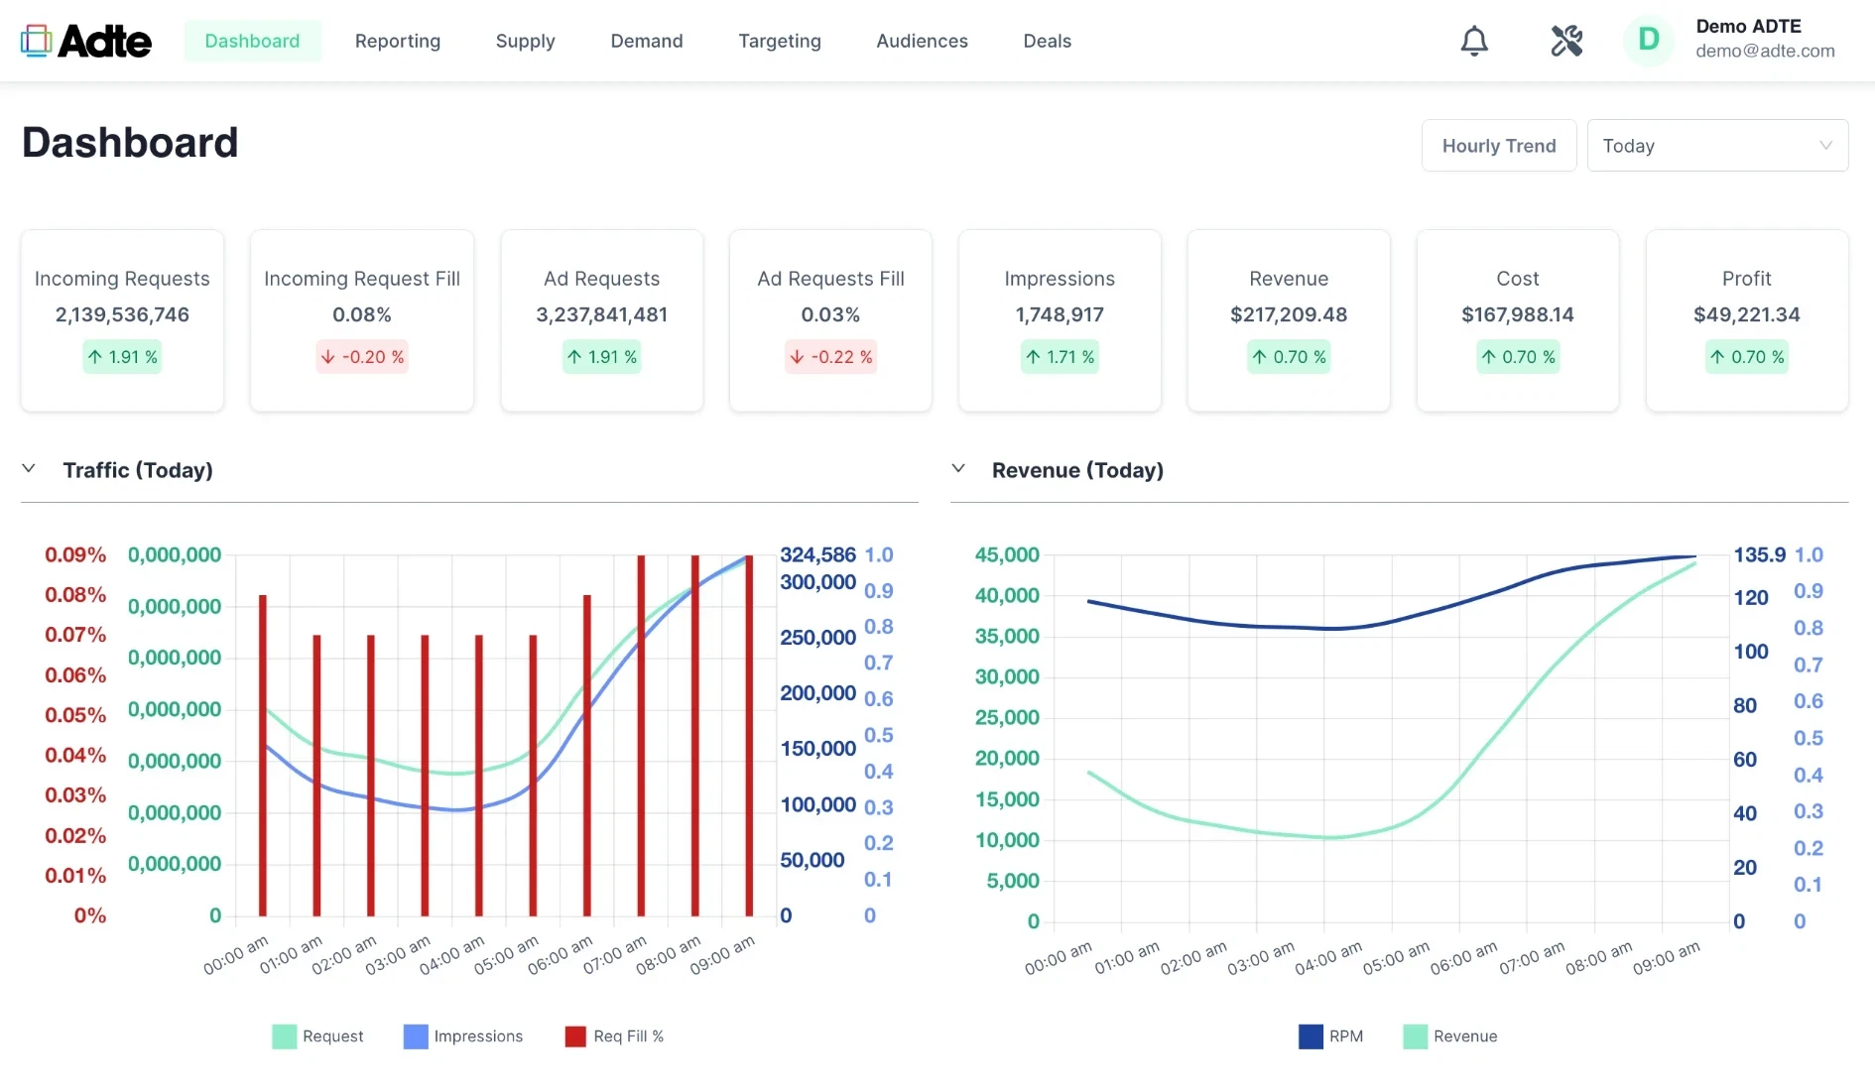1875x1091 pixels.
Task: Click the Cost stat card
Action: [x=1518, y=320]
